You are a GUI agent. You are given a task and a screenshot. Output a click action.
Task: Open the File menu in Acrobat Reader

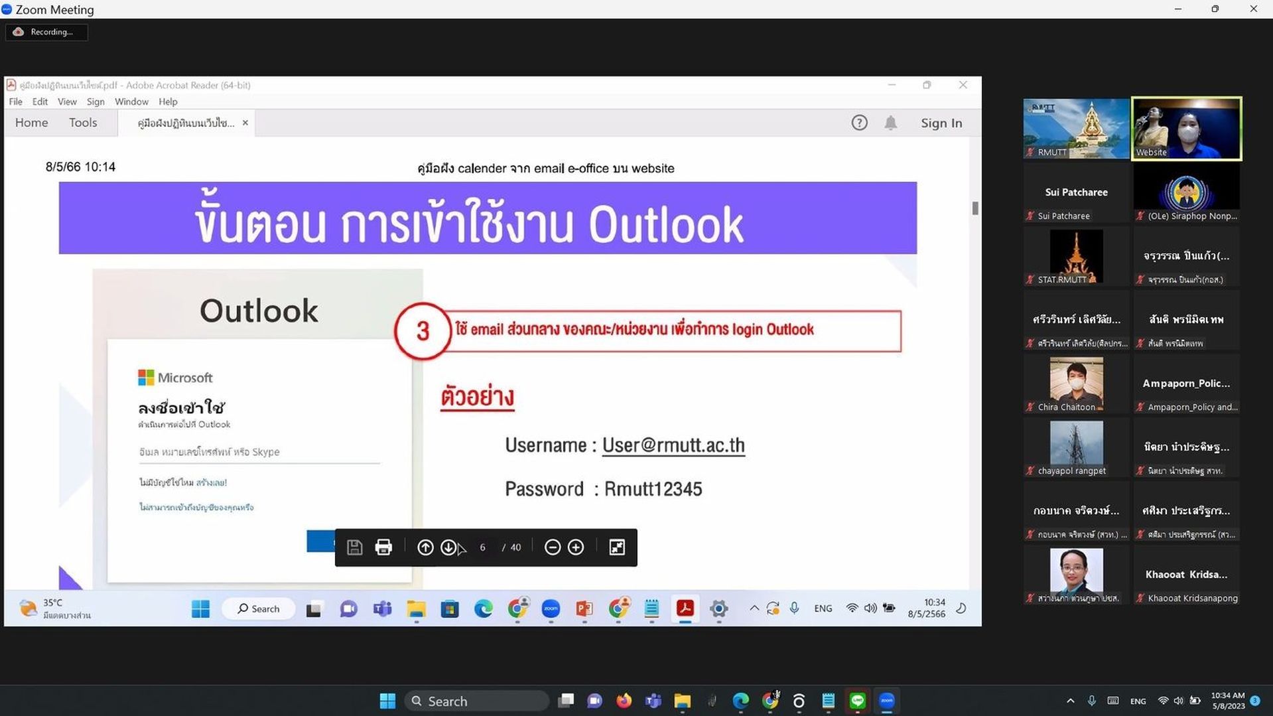(x=15, y=102)
